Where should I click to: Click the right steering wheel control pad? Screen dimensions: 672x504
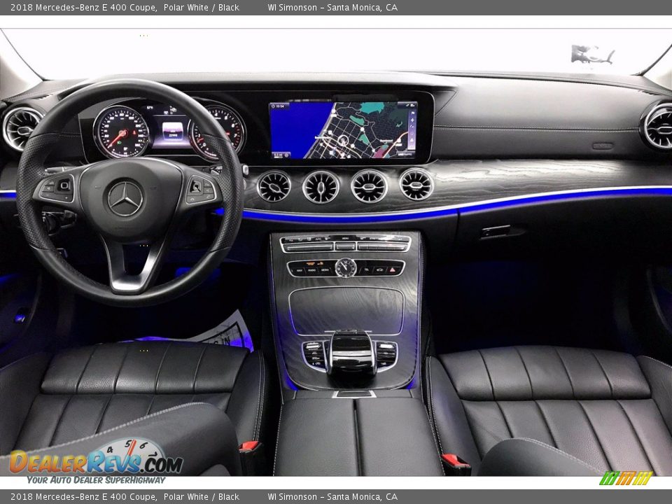[x=201, y=190]
